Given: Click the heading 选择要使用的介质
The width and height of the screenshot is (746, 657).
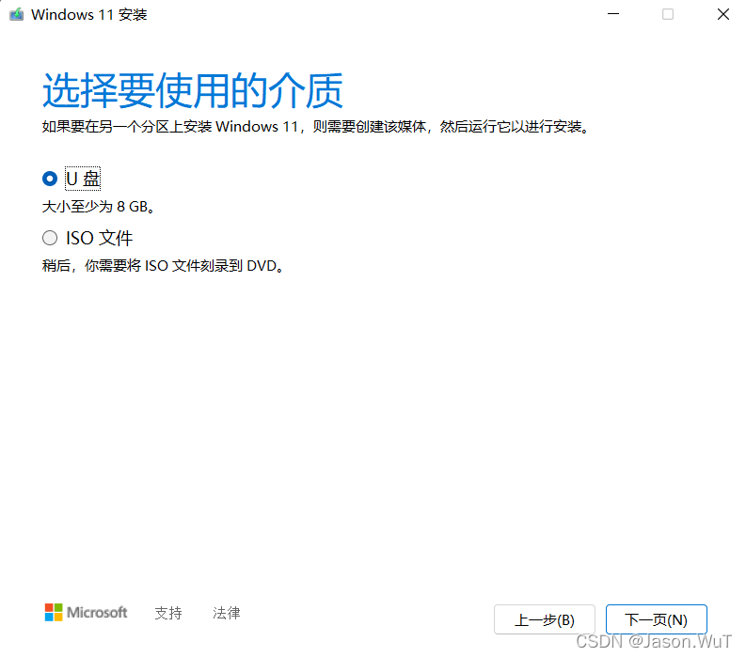Looking at the screenshot, I should pos(193,90).
